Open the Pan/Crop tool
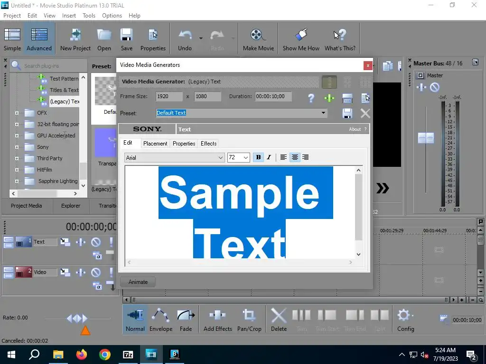The width and height of the screenshot is (486, 364). coord(249,320)
